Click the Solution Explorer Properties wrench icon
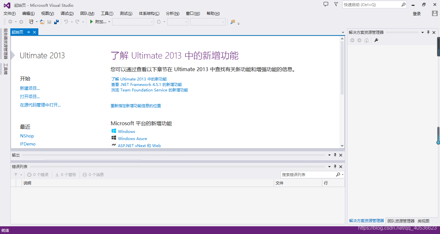 click(x=376, y=40)
